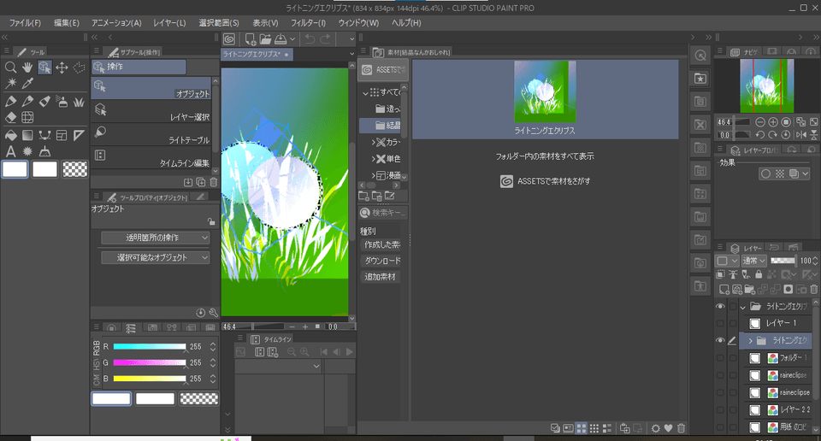Toggle the Lock layer padlock icon

click(759, 274)
